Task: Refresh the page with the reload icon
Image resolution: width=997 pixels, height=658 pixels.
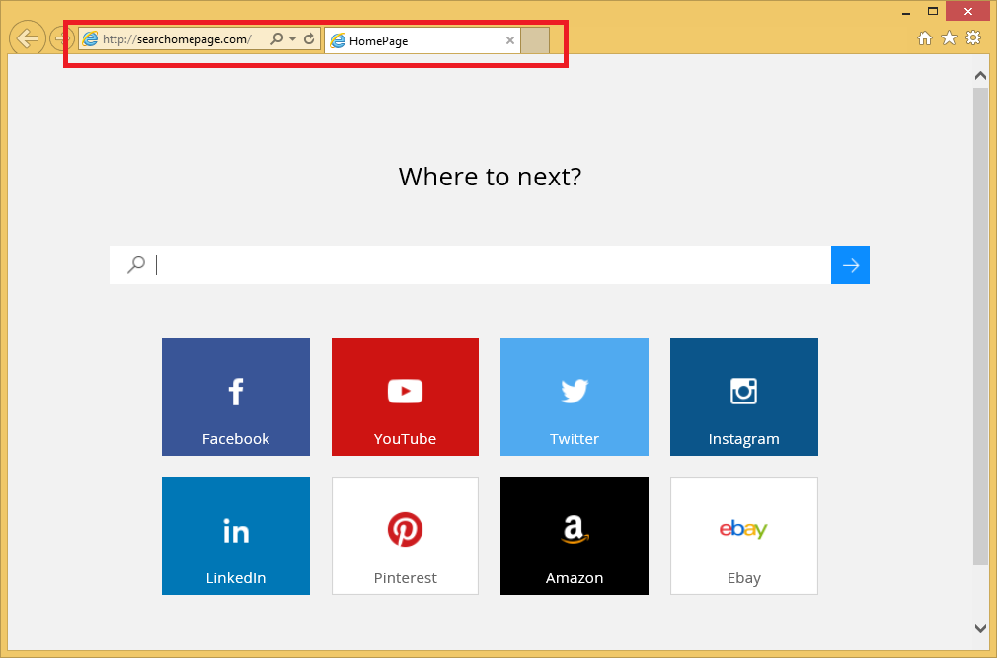Action: (309, 38)
